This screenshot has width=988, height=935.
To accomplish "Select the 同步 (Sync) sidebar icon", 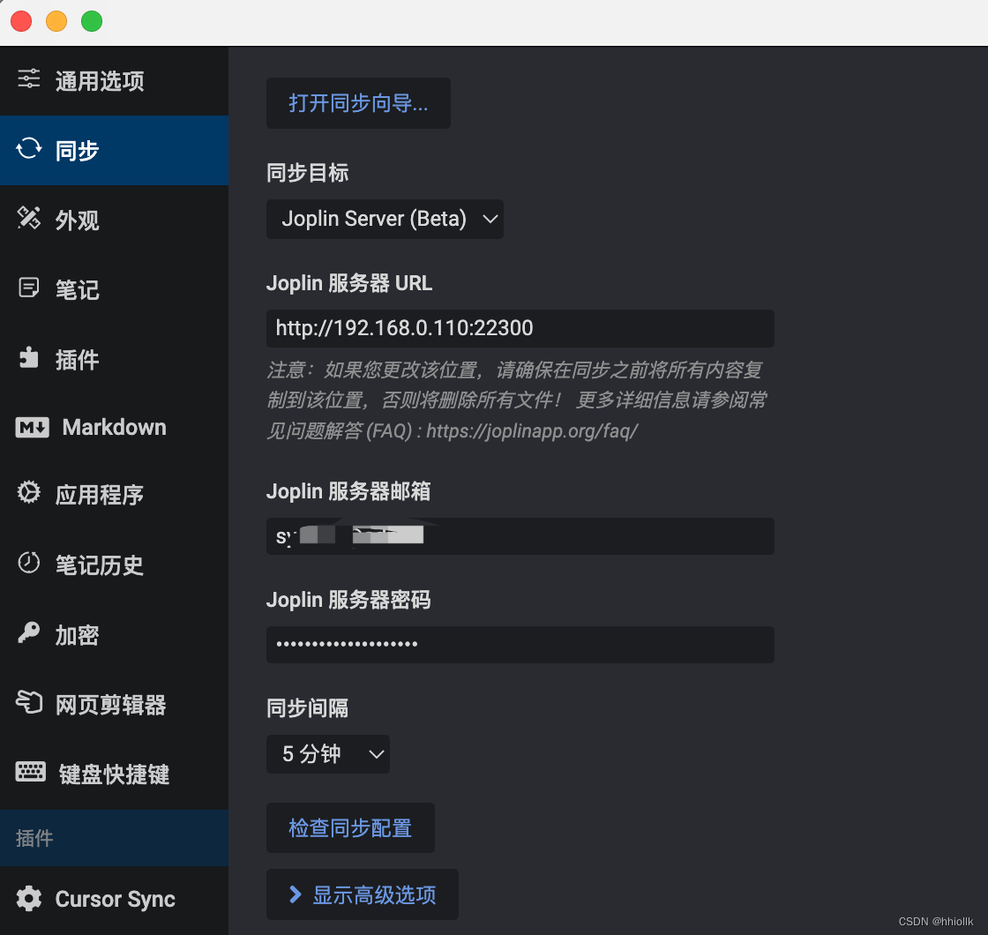I will [x=27, y=150].
